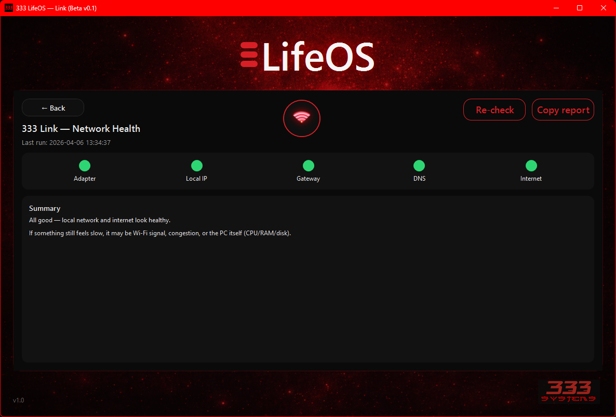Click the "If something still feels slow" line
616x417 pixels.
tap(160, 233)
